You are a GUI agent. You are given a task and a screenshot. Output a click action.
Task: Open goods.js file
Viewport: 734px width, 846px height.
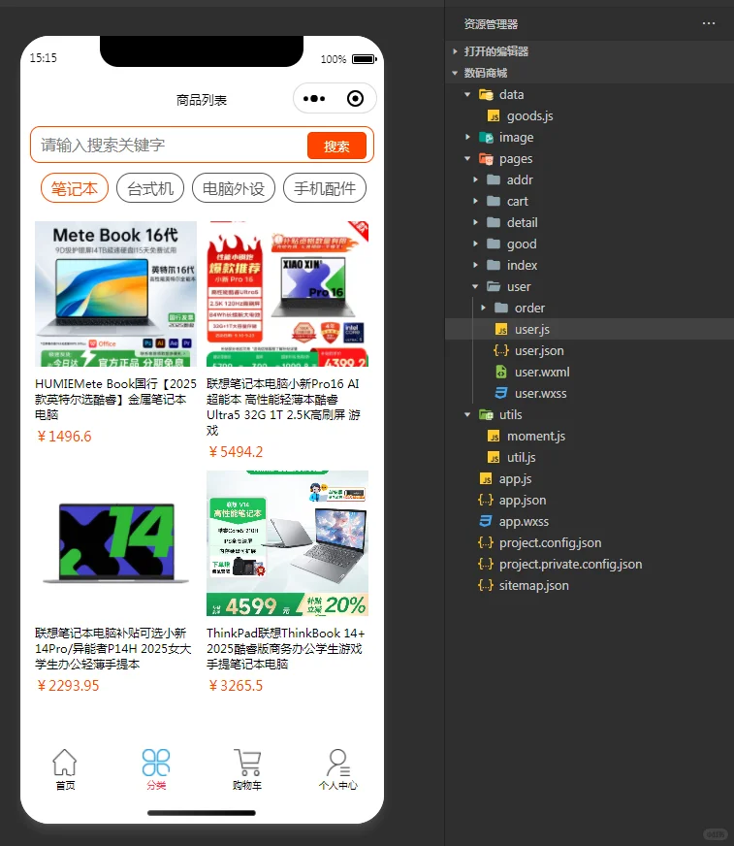point(529,116)
